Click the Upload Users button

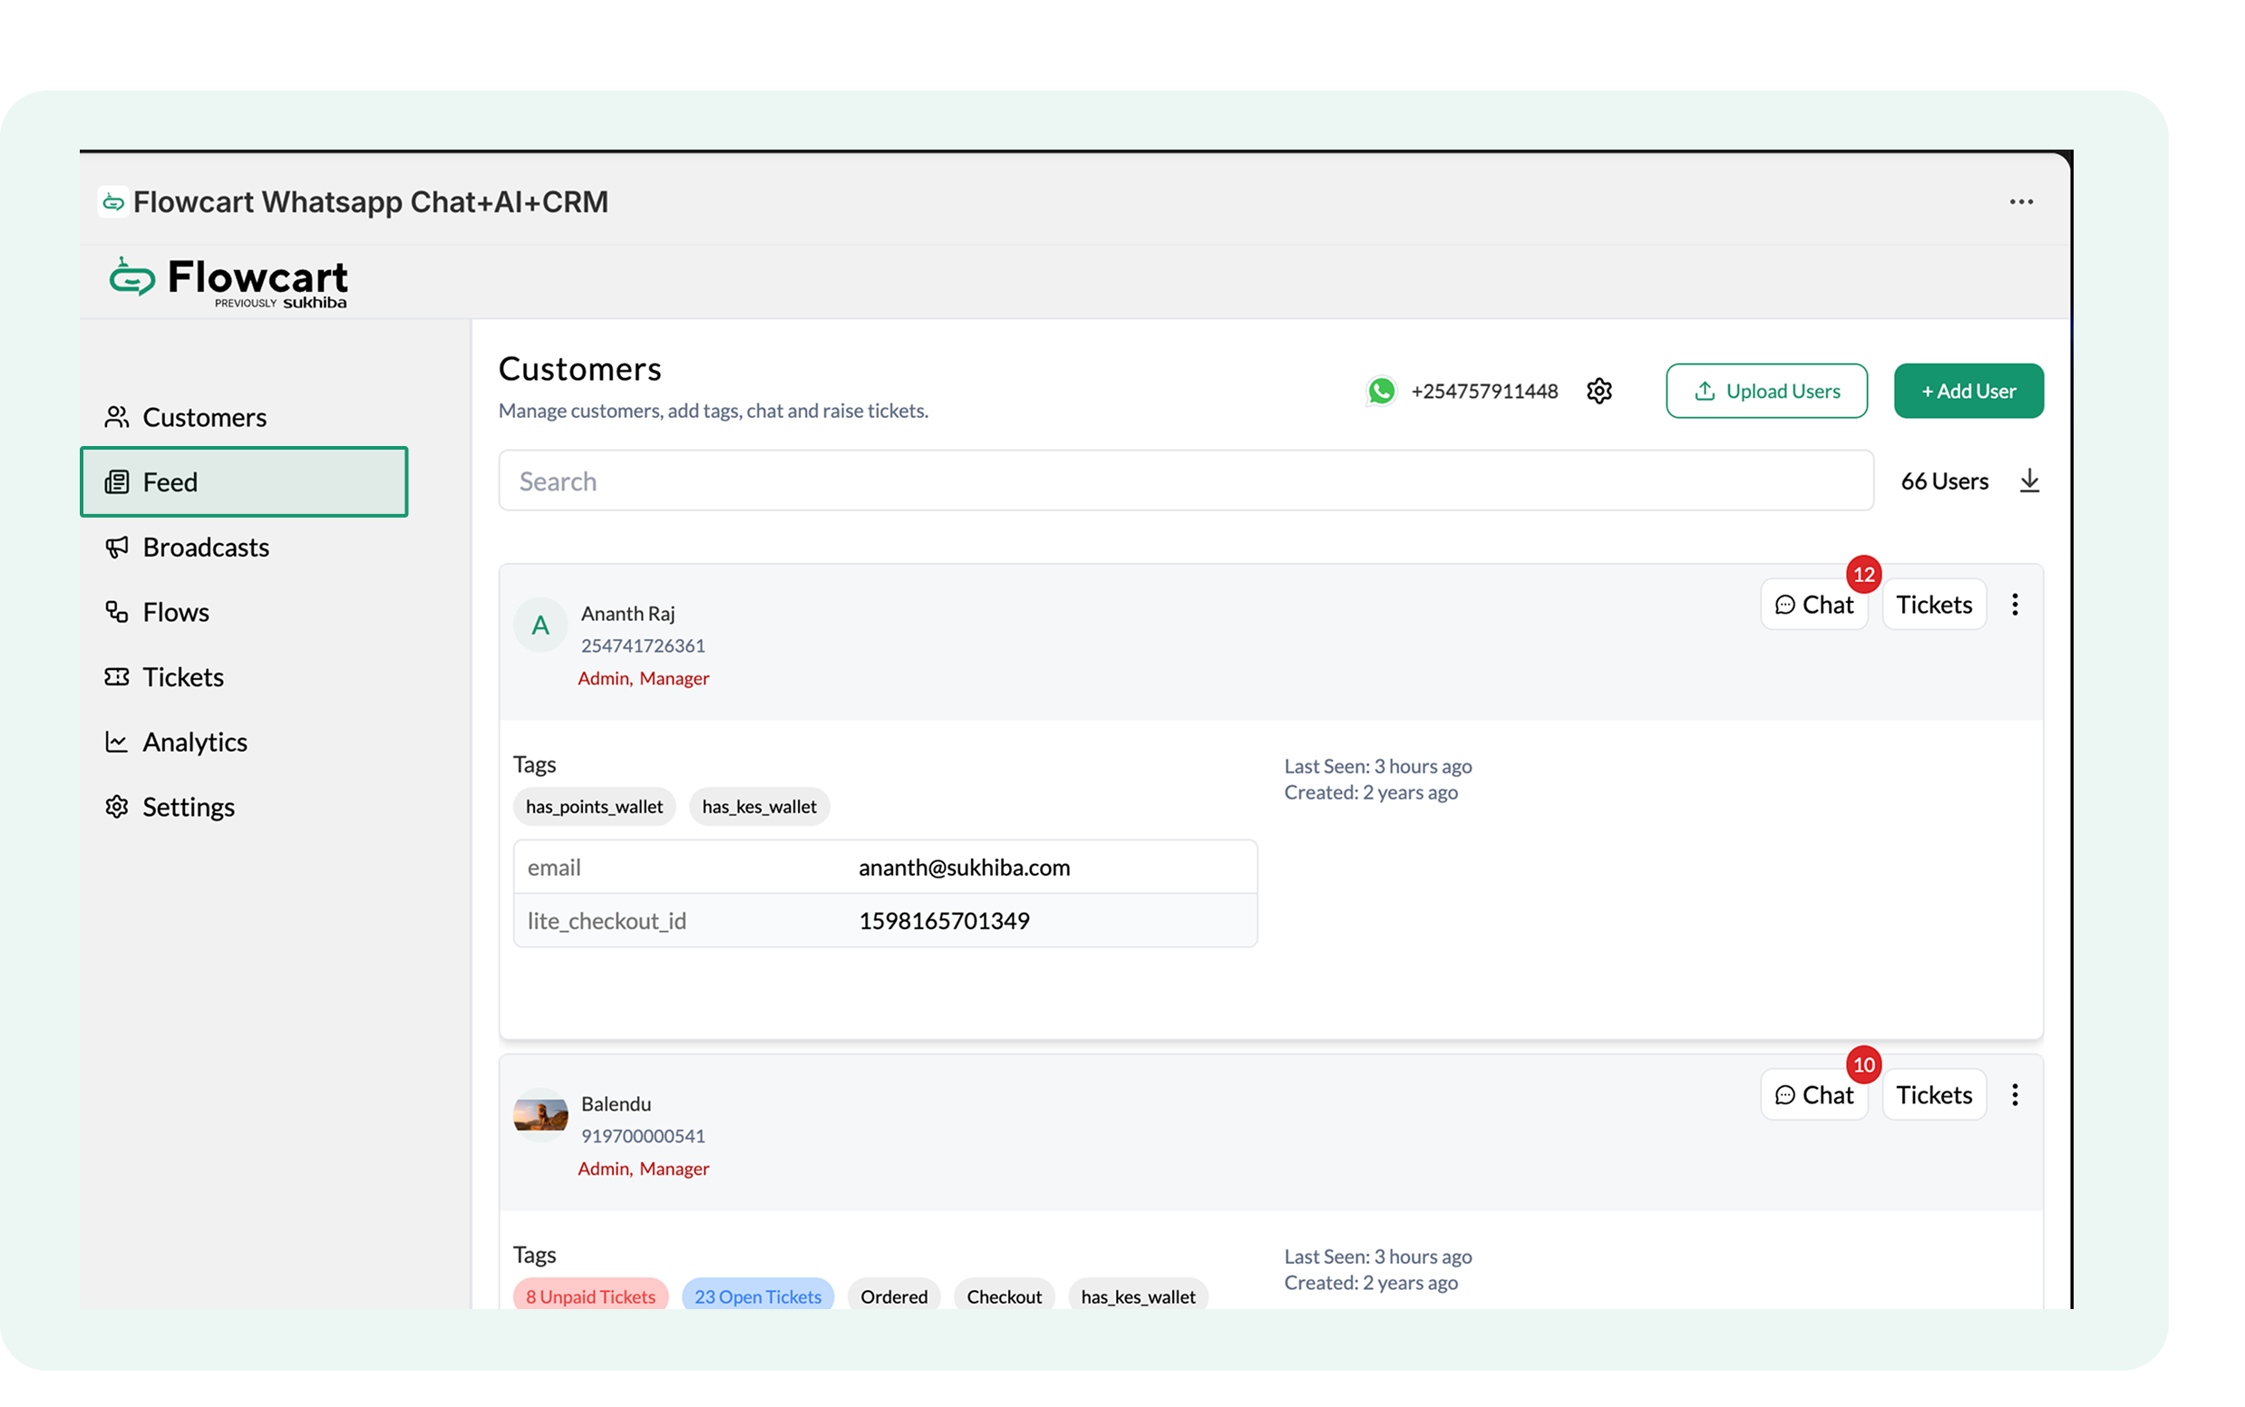[1765, 391]
